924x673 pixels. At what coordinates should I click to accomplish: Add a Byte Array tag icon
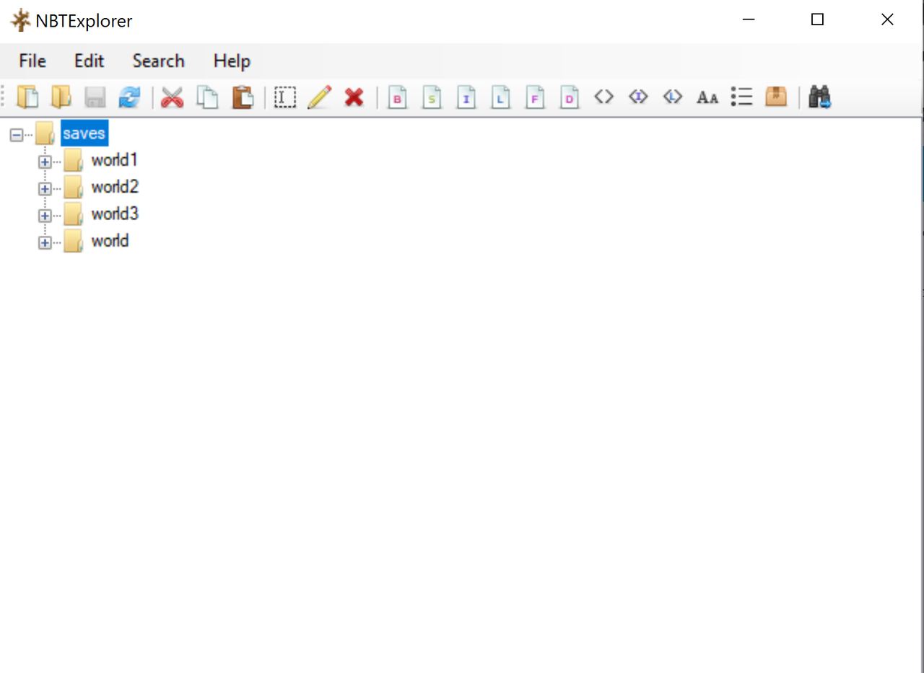pos(603,97)
